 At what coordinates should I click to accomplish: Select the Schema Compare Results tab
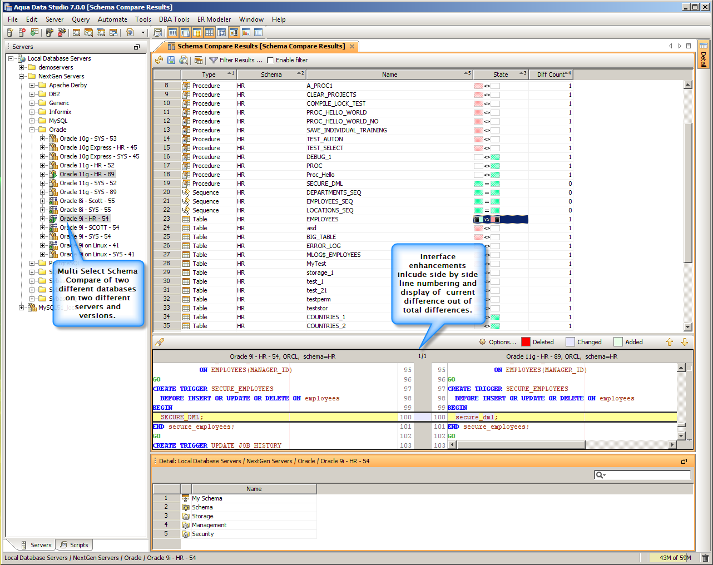tap(261, 46)
